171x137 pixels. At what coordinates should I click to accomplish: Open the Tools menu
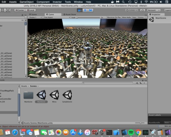pos(68,2)
